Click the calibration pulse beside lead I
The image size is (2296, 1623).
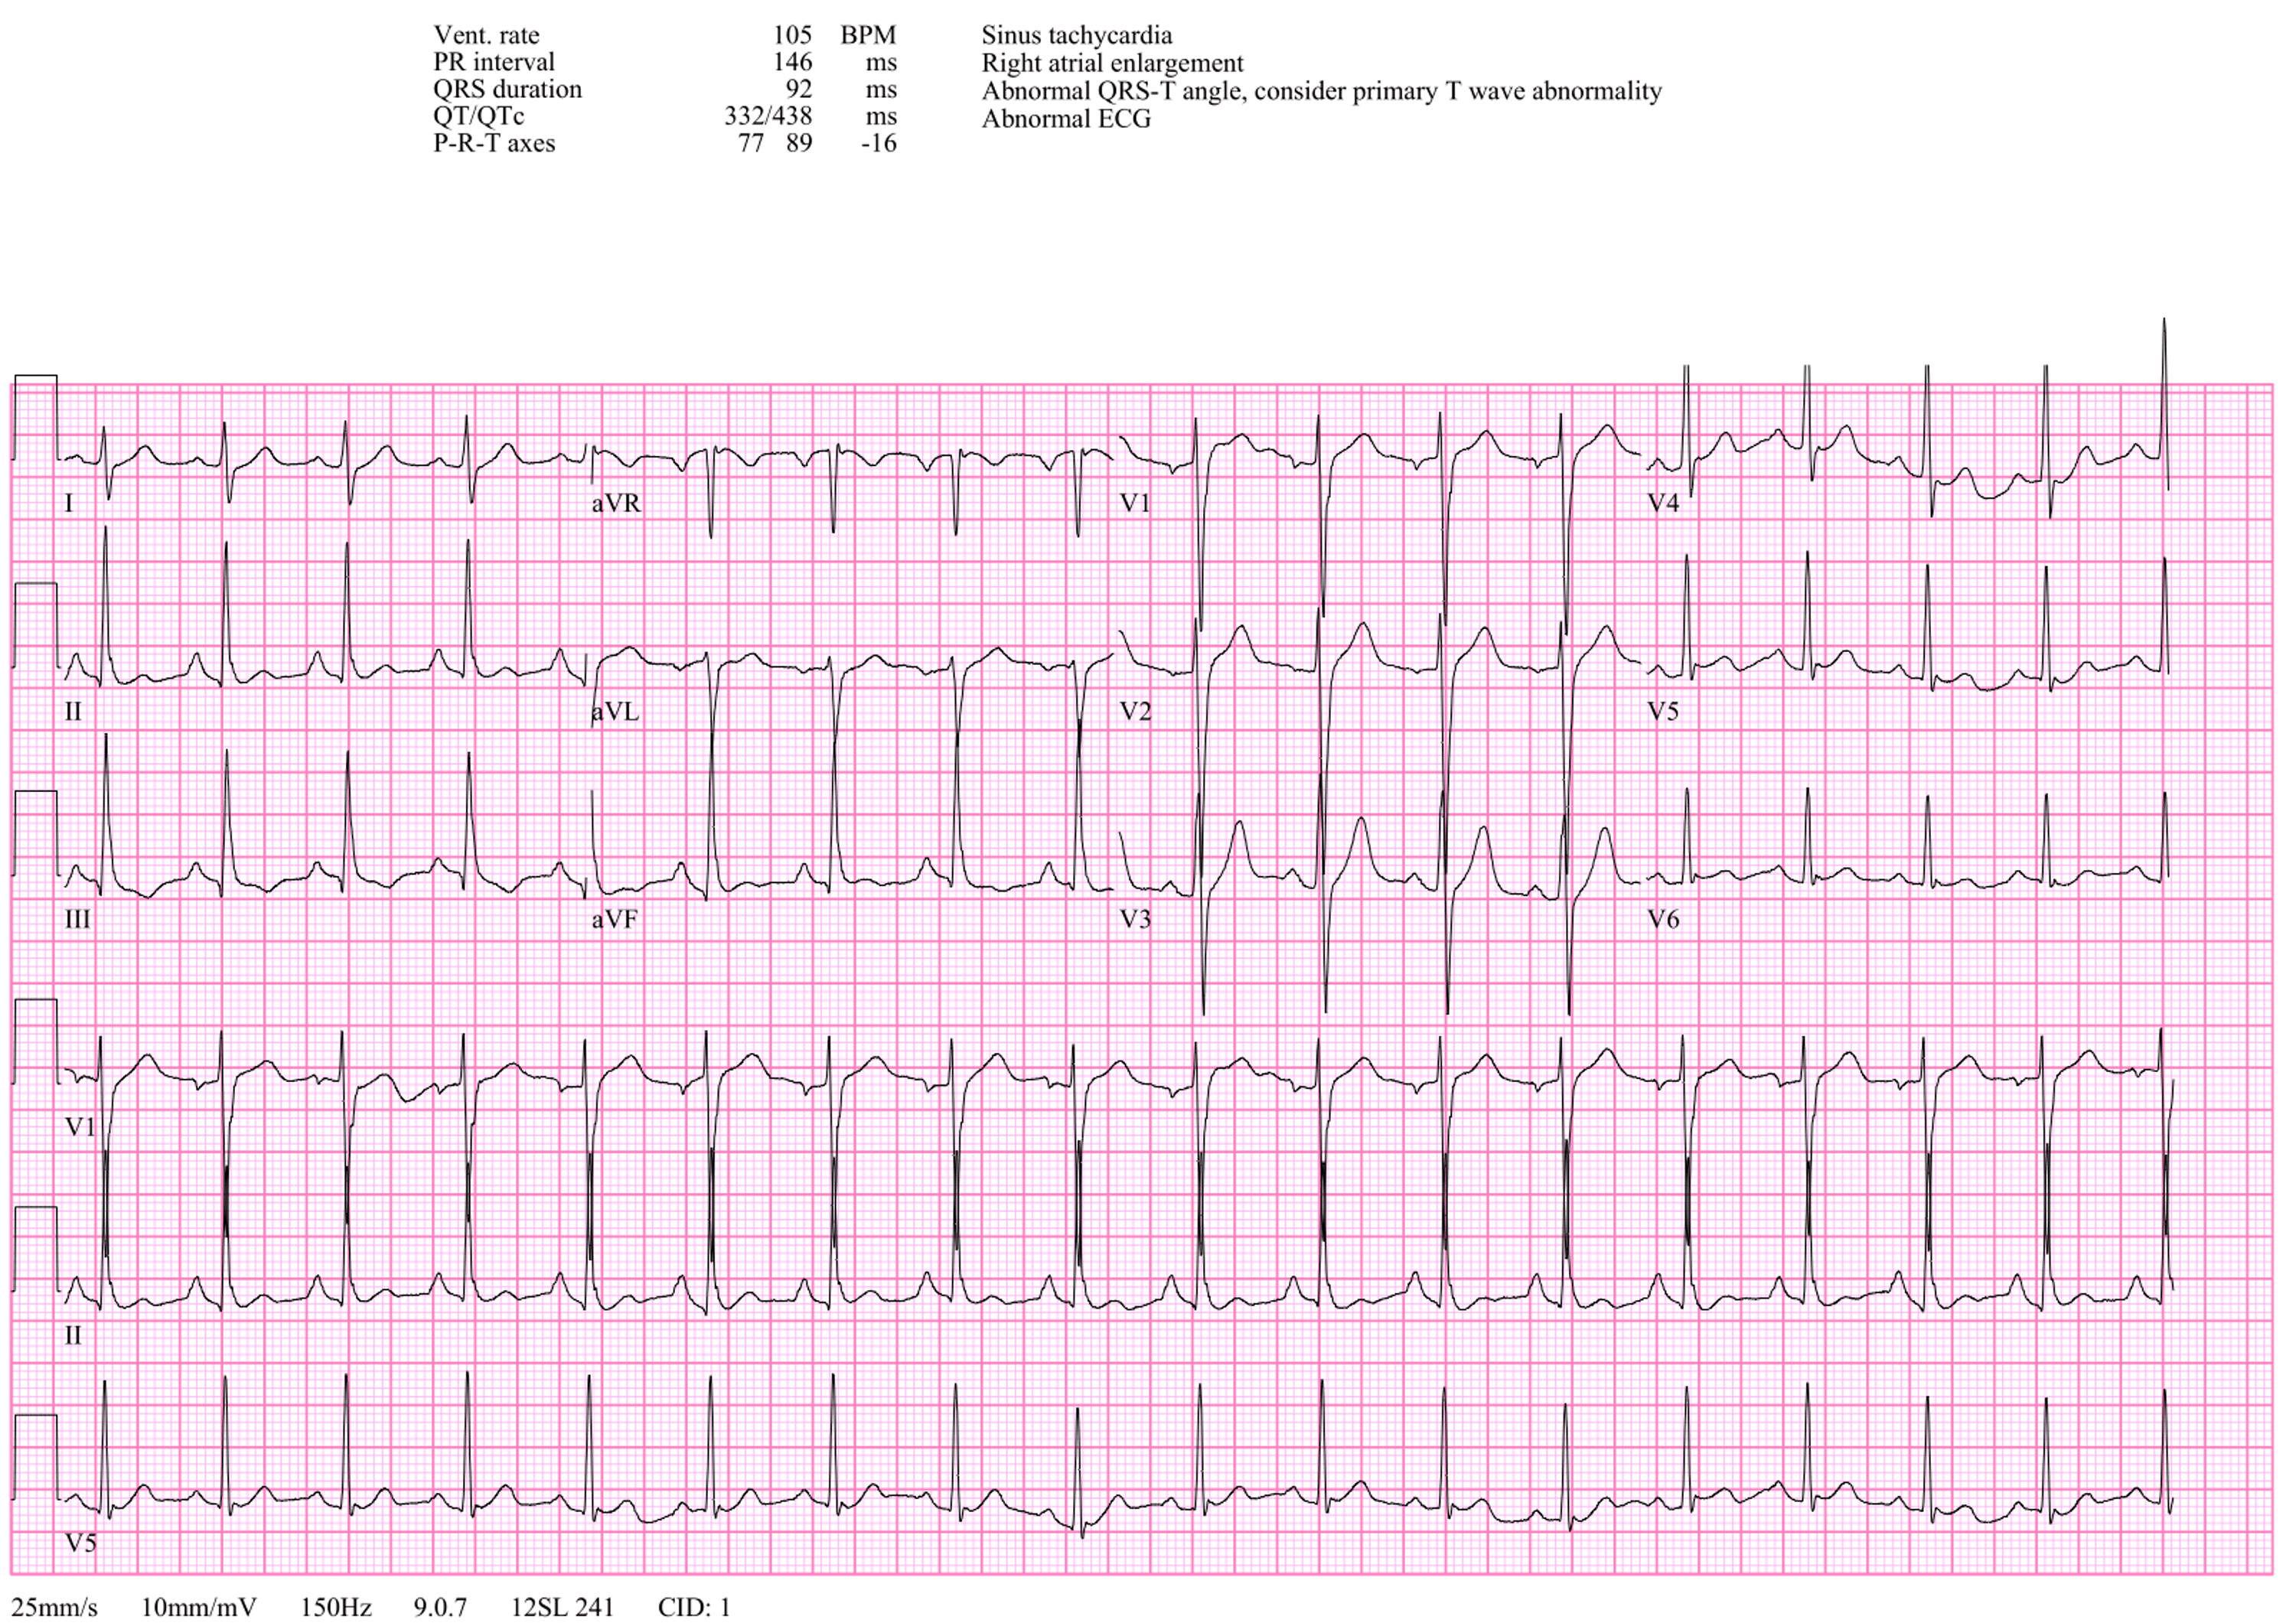point(35,418)
